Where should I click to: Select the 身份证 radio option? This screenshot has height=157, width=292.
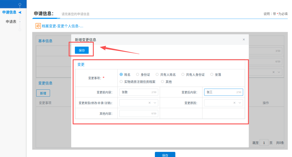click(138, 75)
